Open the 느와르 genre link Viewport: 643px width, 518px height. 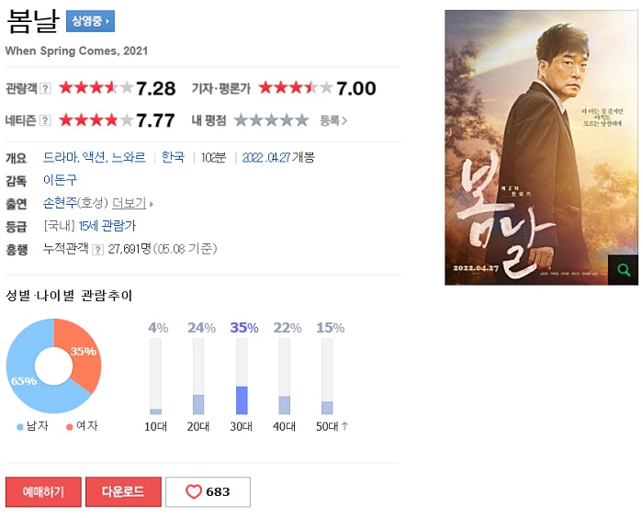129,157
